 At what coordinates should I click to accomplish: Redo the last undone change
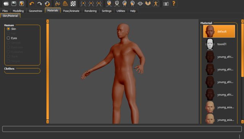(x=40, y=3)
